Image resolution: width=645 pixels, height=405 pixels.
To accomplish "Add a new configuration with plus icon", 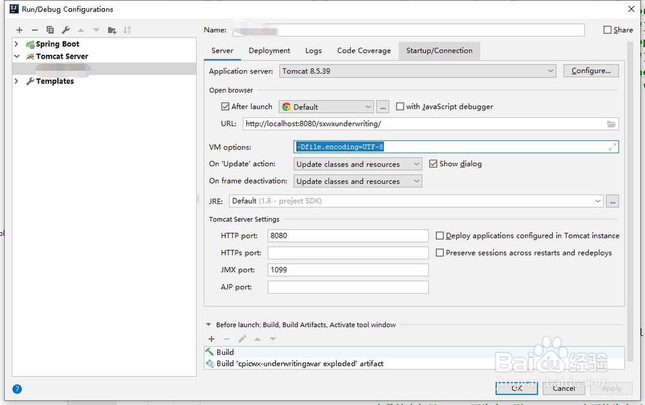I will 19,30.
